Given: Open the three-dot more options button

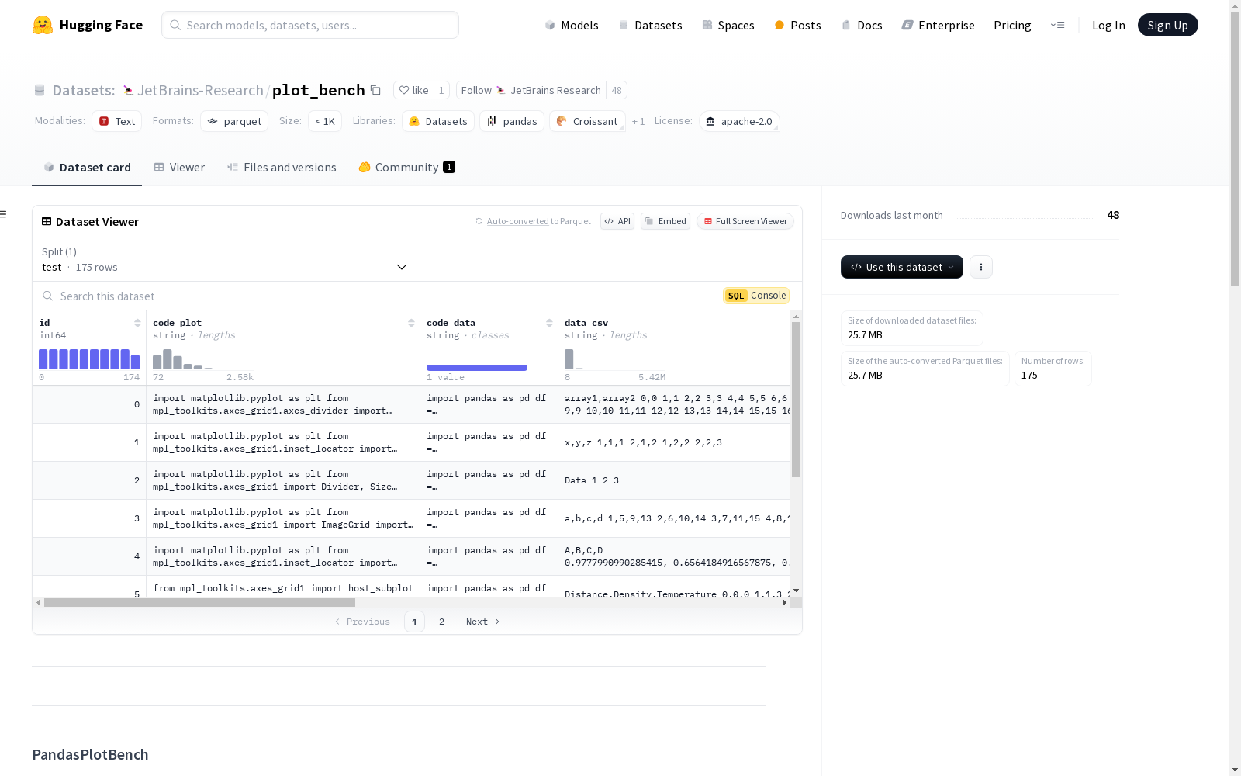Looking at the screenshot, I should pyautogui.click(x=981, y=267).
